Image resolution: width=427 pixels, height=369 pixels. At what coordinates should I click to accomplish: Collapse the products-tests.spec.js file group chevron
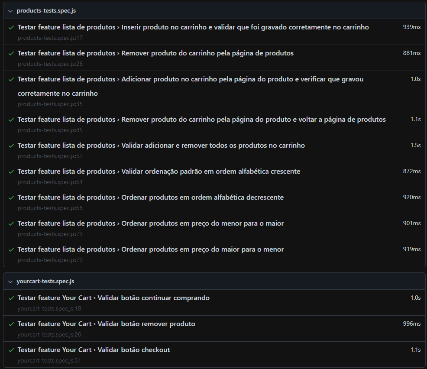(x=10, y=10)
